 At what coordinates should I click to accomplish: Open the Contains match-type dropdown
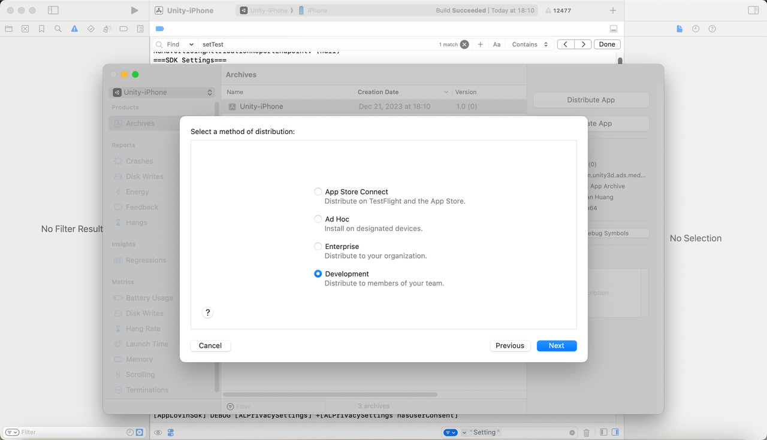click(x=530, y=44)
